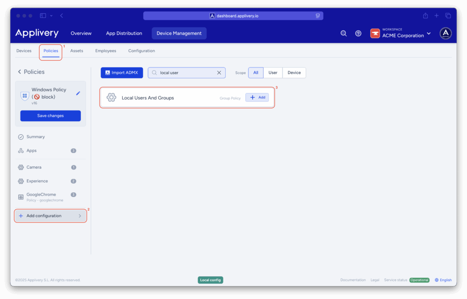This screenshot has height=299, width=467.
Task: Switch to the Policies tab
Action: point(51,51)
